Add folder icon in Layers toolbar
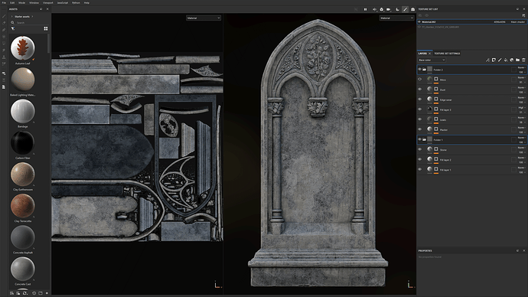Image resolution: width=528 pixels, height=297 pixels. click(517, 60)
